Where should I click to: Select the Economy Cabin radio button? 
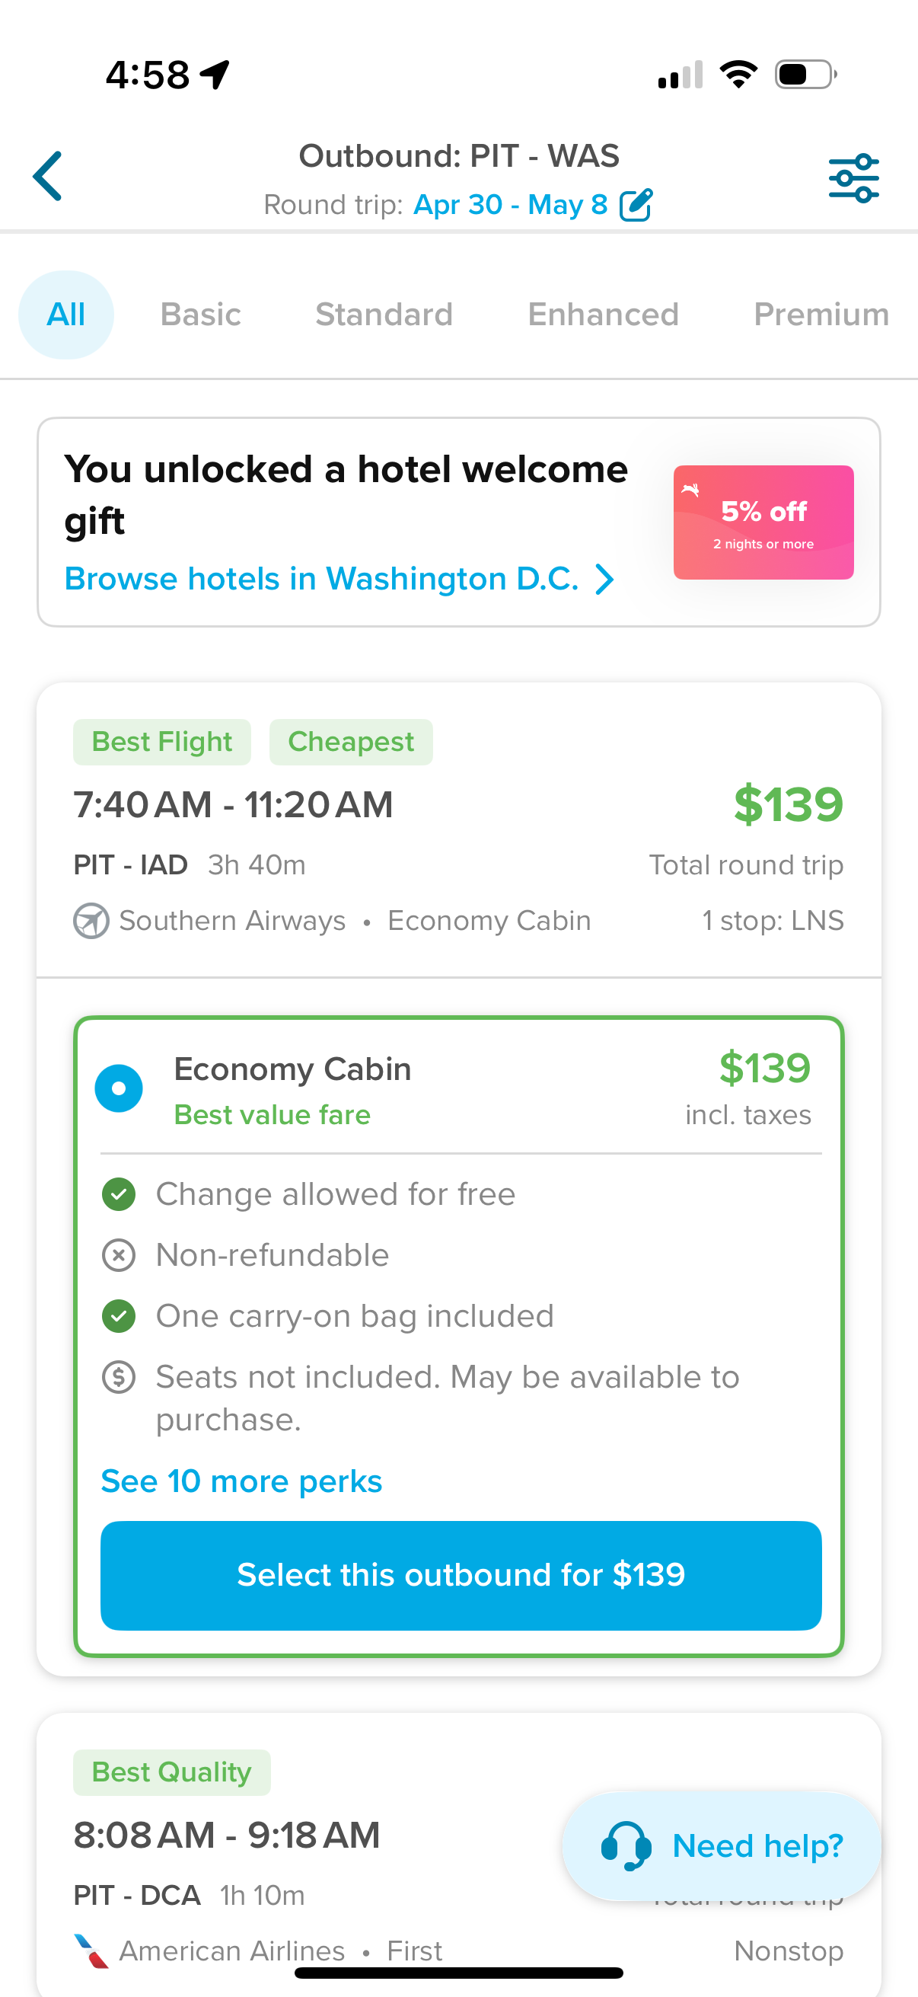[x=119, y=1088]
